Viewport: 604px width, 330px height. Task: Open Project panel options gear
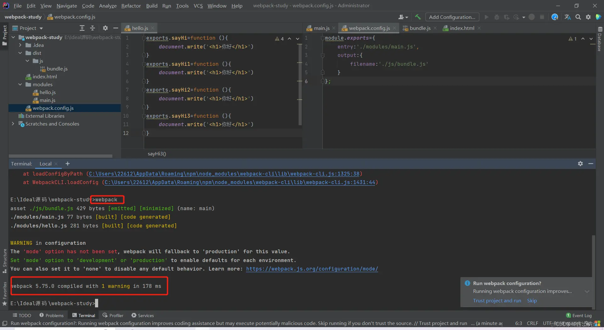coord(105,28)
